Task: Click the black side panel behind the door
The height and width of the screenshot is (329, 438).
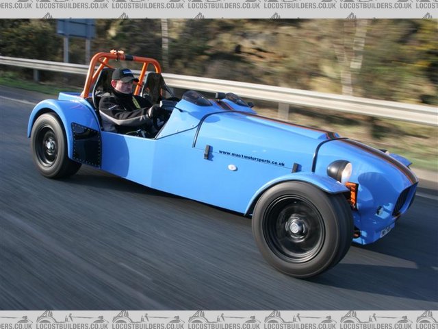Action: click(86, 145)
